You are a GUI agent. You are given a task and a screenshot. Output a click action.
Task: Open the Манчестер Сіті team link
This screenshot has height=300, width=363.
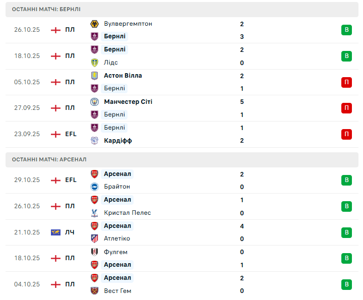(128, 102)
